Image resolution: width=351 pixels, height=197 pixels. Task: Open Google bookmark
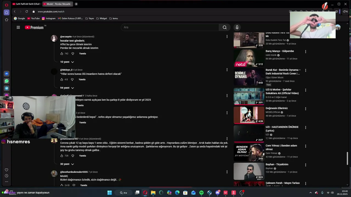pos(19,18)
